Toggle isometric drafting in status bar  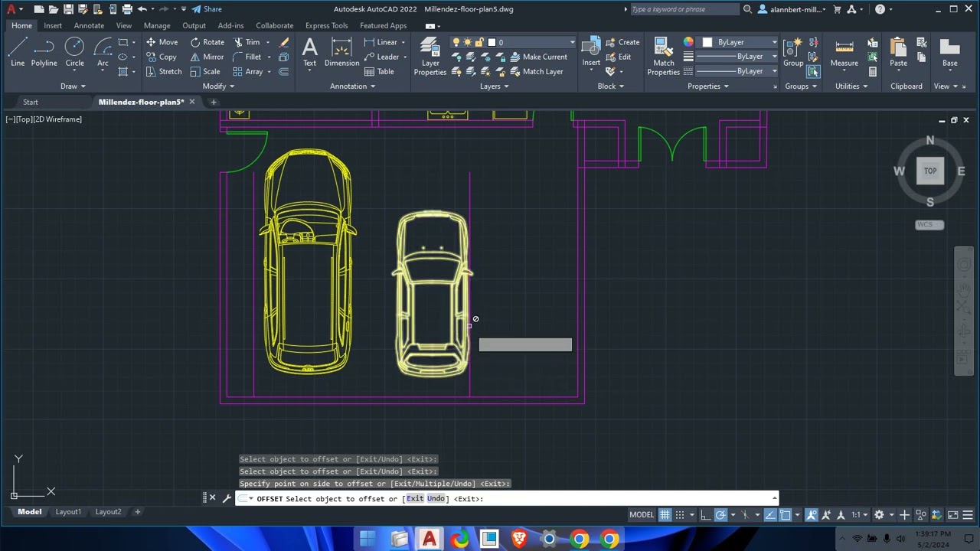[745, 515]
